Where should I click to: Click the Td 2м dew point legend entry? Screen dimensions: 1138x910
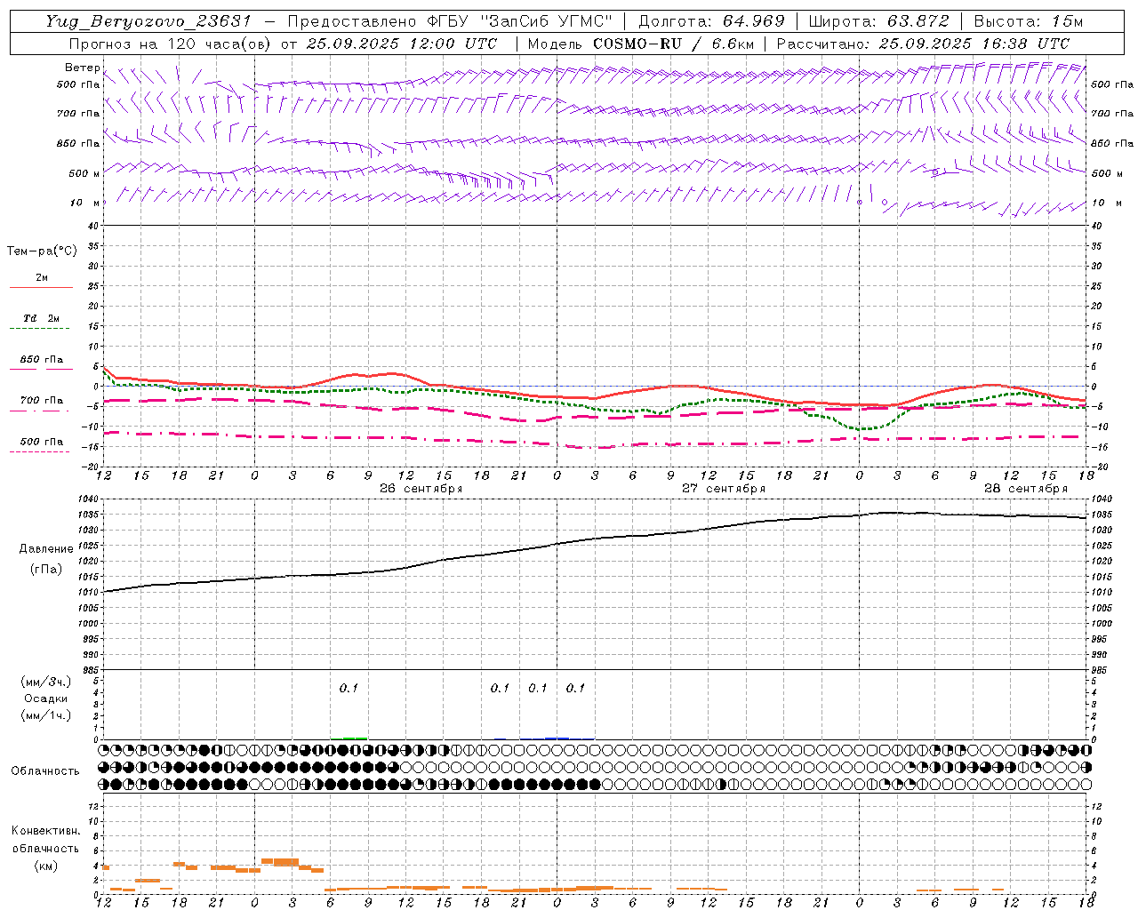click(x=42, y=318)
